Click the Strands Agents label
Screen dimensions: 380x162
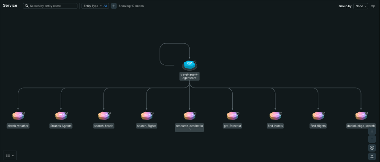[x=61, y=126]
